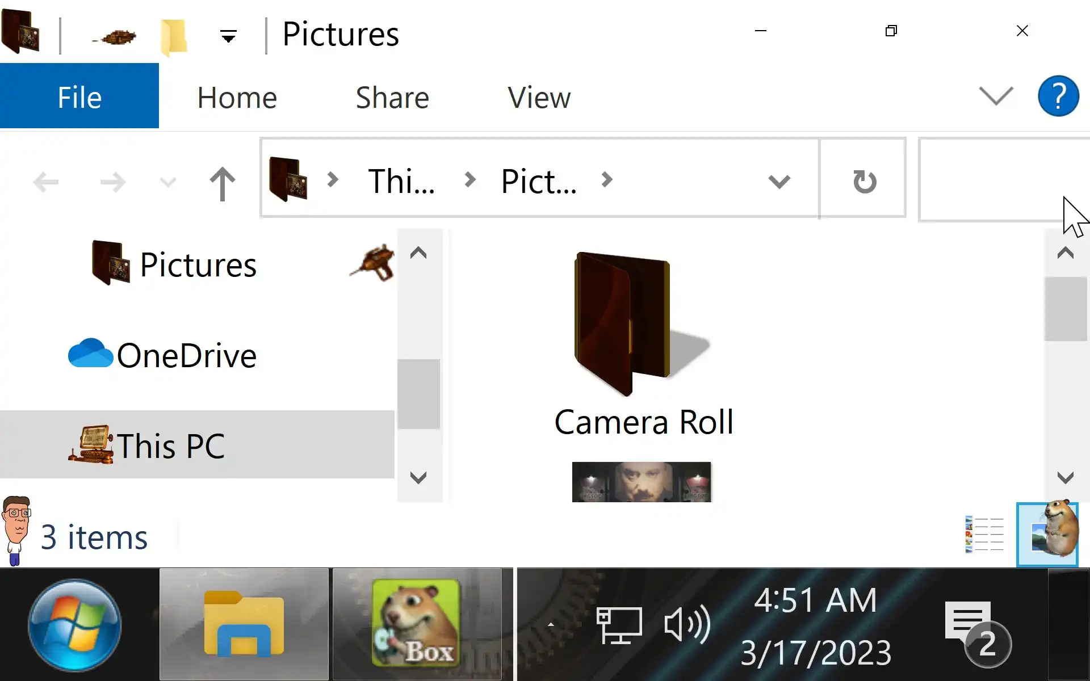Switch to the View ribbon tab
The height and width of the screenshot is (681, 1090).
539,98
